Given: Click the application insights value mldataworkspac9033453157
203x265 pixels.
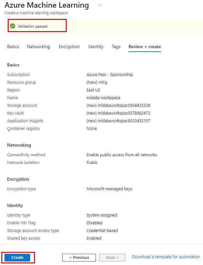Looking at the screenshot, I should coord(118,121).
